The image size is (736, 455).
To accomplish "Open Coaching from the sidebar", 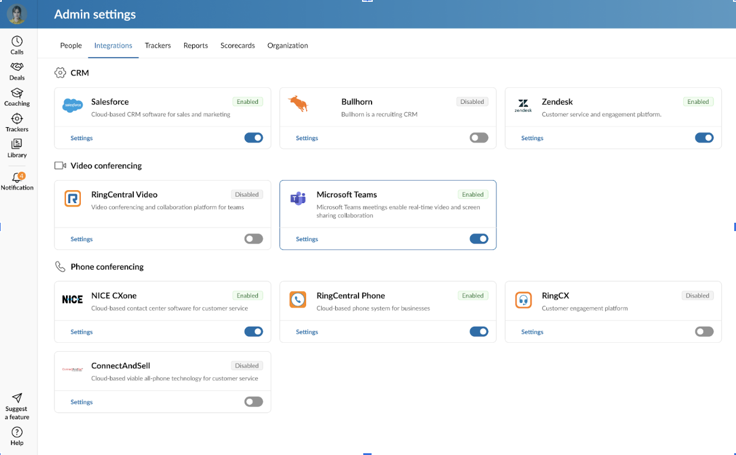I will click(17, 93).
